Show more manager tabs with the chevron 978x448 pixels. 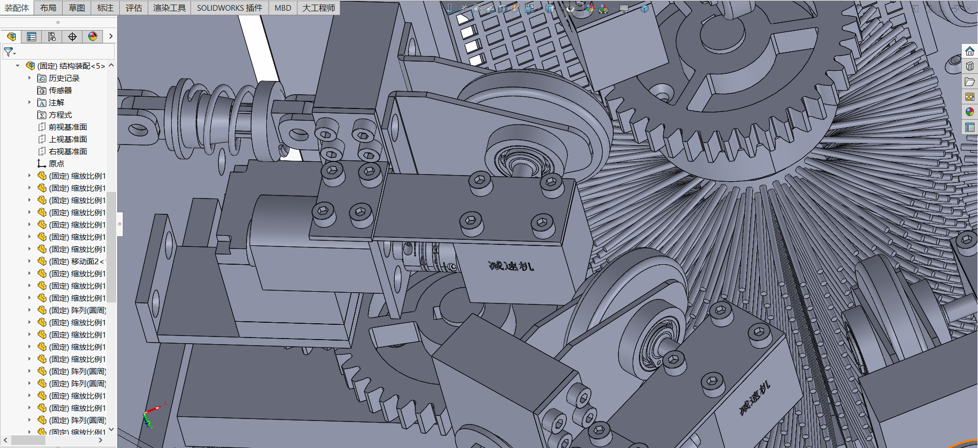pyautogui.click(x=111, y=36)
